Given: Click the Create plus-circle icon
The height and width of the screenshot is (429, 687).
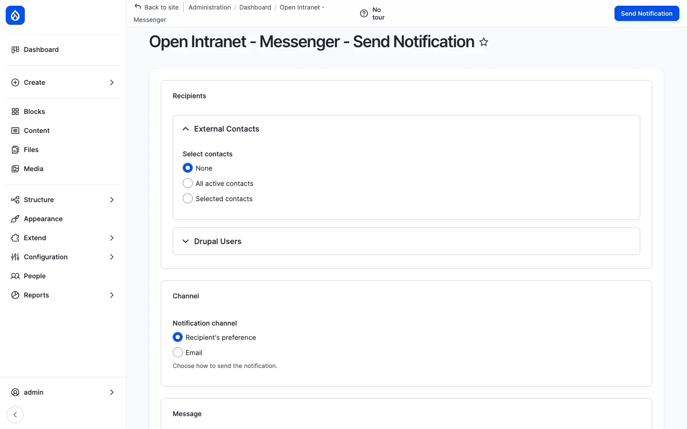Looking at the screenshot, I should [15, 82].
